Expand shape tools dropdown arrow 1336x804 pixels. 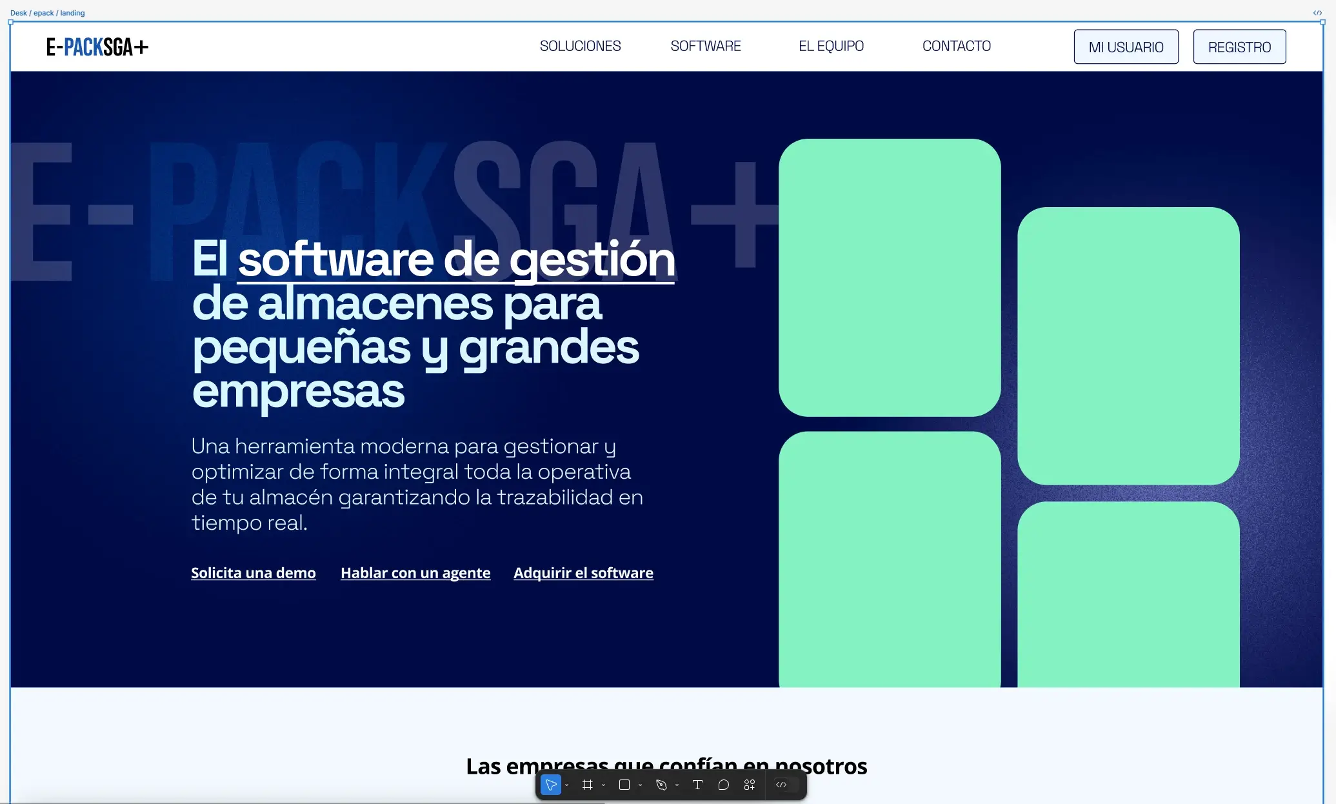[x=640, y=785]
